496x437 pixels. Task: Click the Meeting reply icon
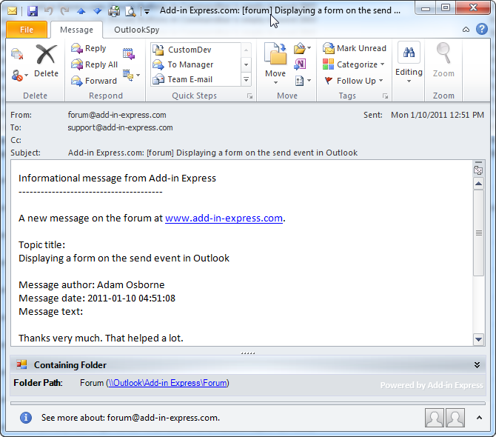[128, 54]
